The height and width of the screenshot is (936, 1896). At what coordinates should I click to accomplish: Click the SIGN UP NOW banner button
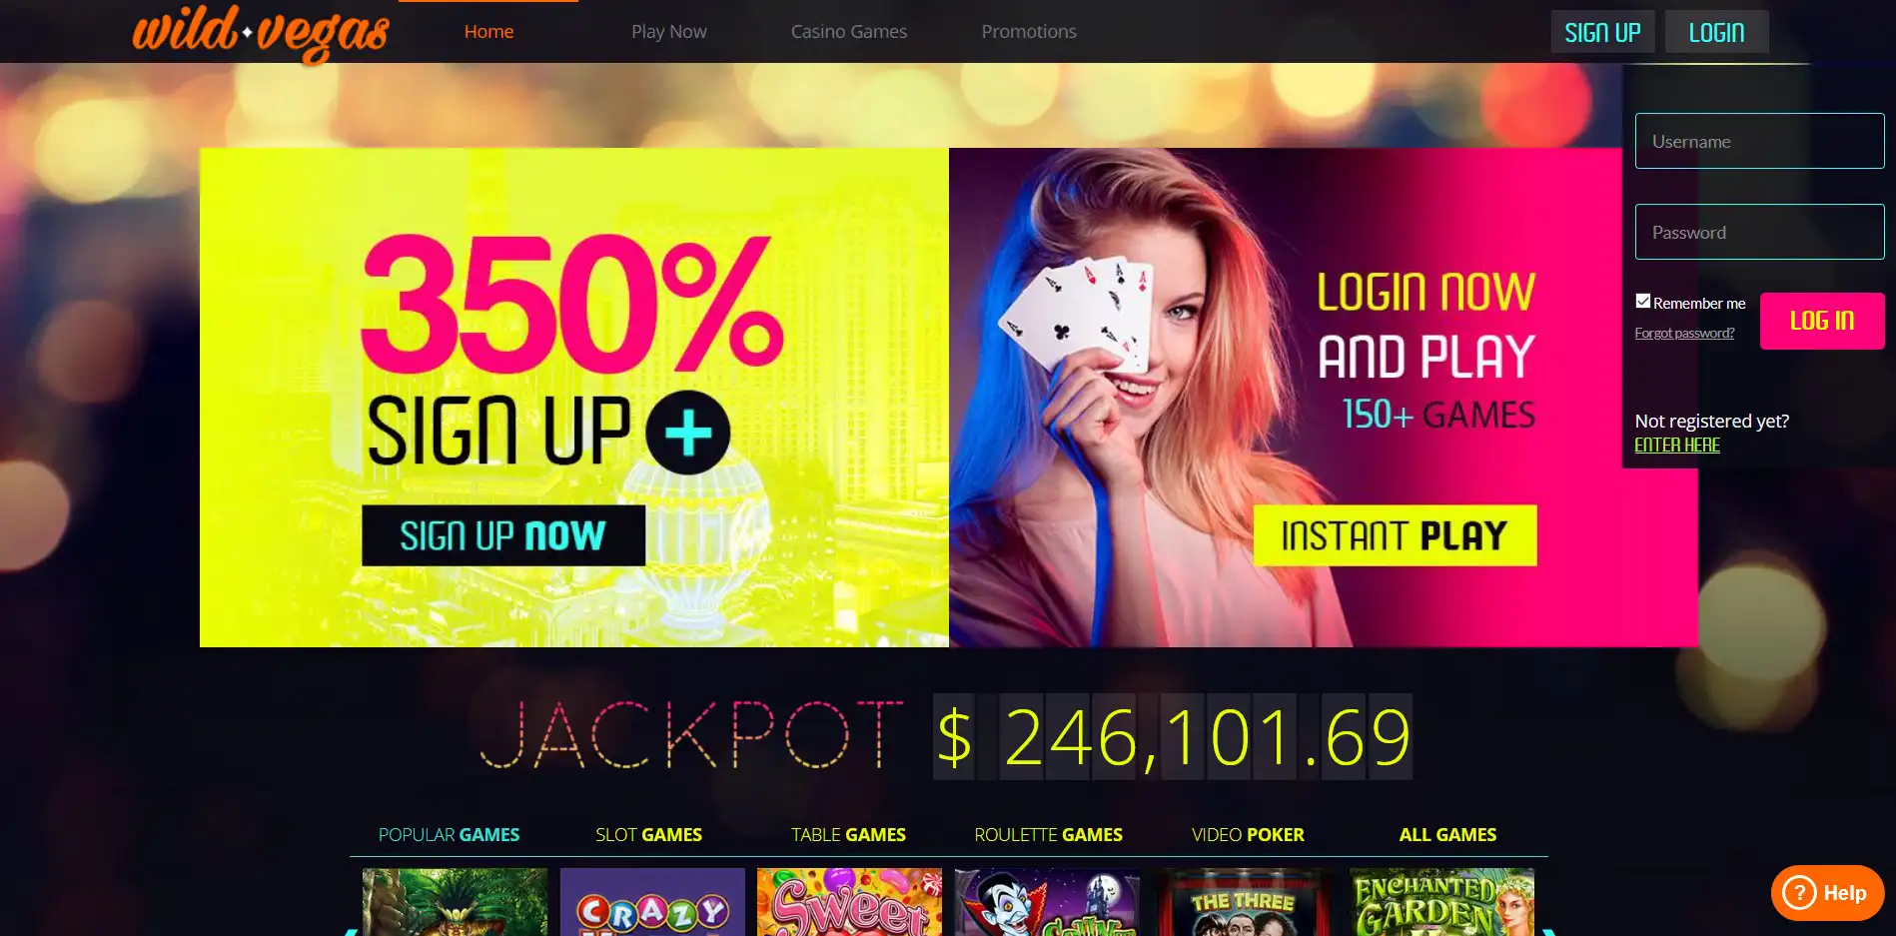tap(503, 535)
